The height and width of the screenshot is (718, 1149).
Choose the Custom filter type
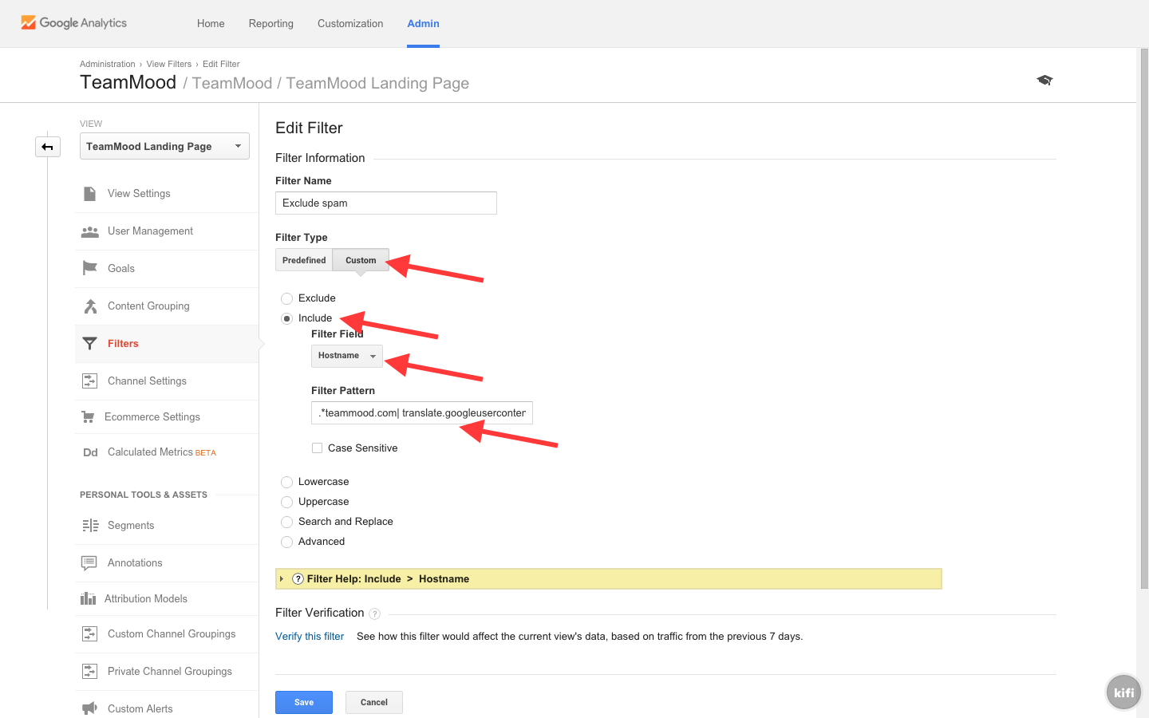pyautogui.click(x=361, y=260)
